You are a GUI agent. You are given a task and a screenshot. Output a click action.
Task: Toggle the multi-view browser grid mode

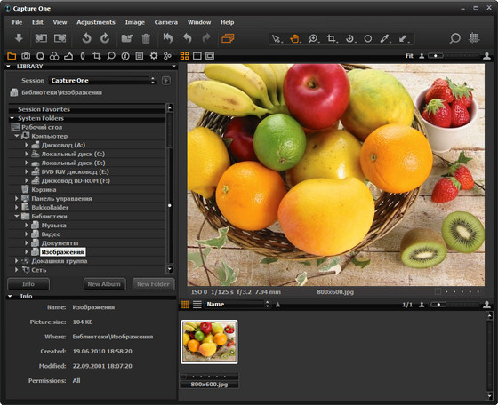click(x=184, y=56)
